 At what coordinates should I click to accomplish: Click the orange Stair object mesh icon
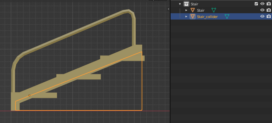click(x=193, y=10)
